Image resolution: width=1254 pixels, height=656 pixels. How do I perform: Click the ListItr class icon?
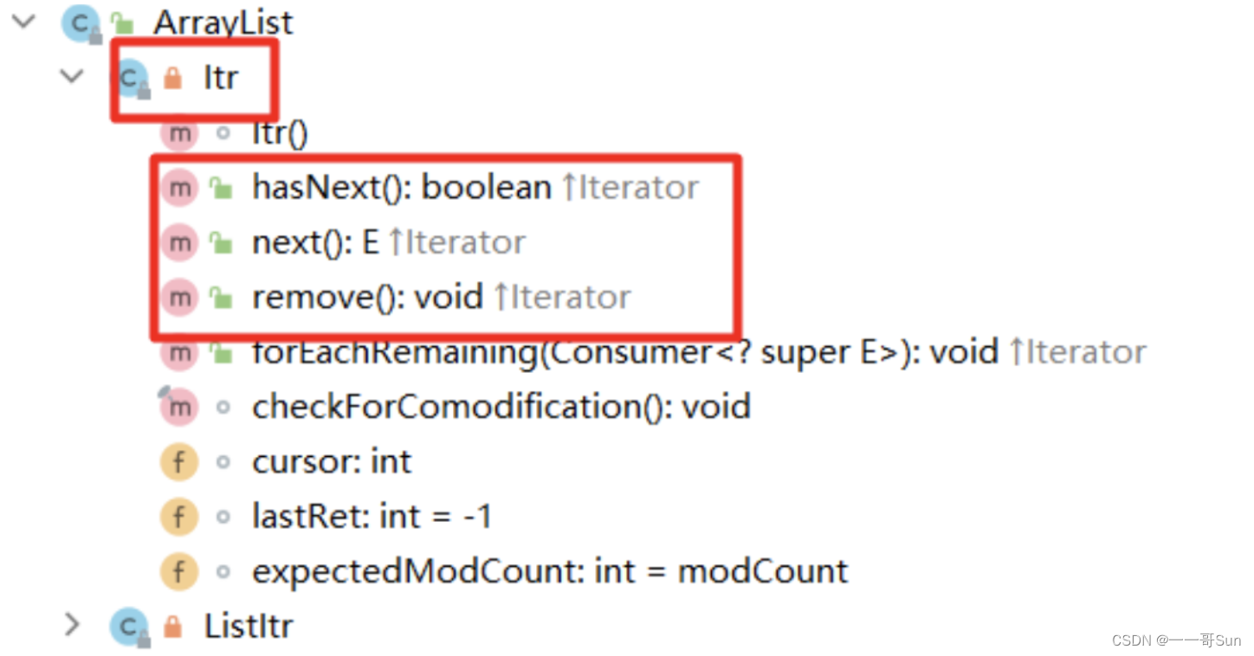tap(128, 625)
